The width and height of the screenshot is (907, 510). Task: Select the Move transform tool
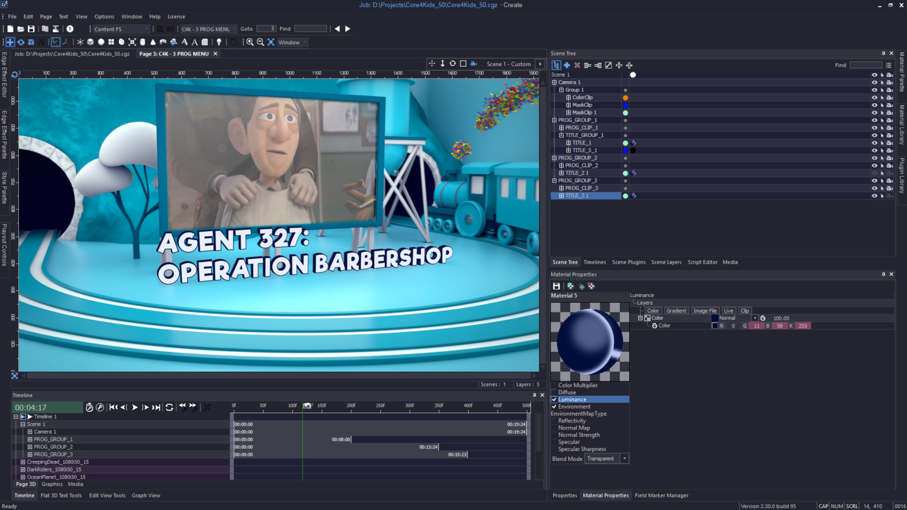9,42
